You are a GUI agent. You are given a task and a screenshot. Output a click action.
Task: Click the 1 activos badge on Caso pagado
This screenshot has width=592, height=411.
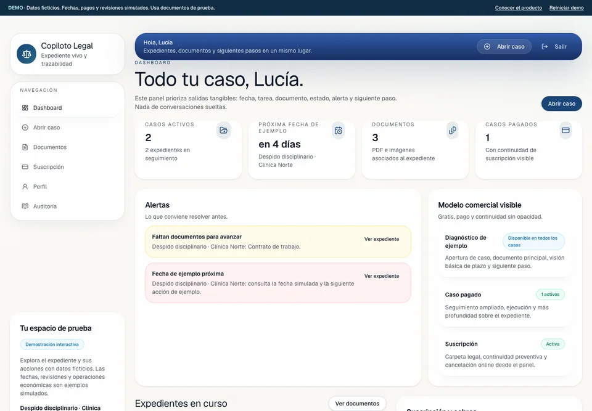pos(550,295)
